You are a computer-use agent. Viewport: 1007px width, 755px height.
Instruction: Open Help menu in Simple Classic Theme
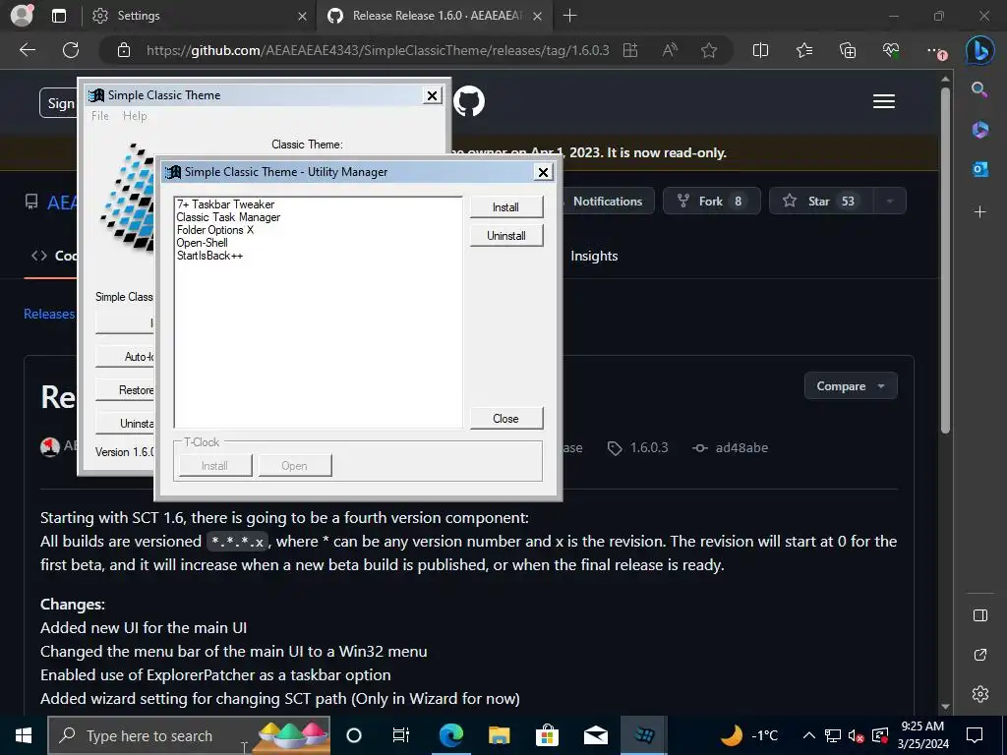tap(135, 116)
